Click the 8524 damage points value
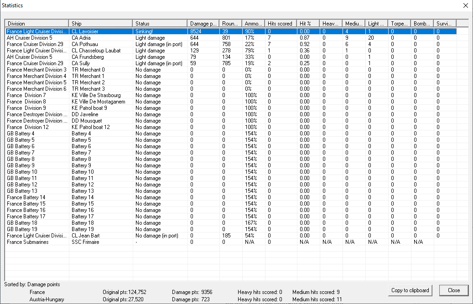473x304 pixels. pyautogui.click(x=196, y=31)
